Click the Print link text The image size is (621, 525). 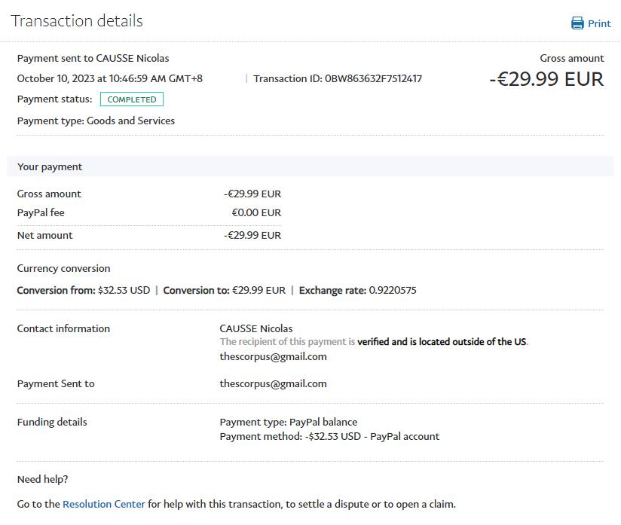[599, 23]
